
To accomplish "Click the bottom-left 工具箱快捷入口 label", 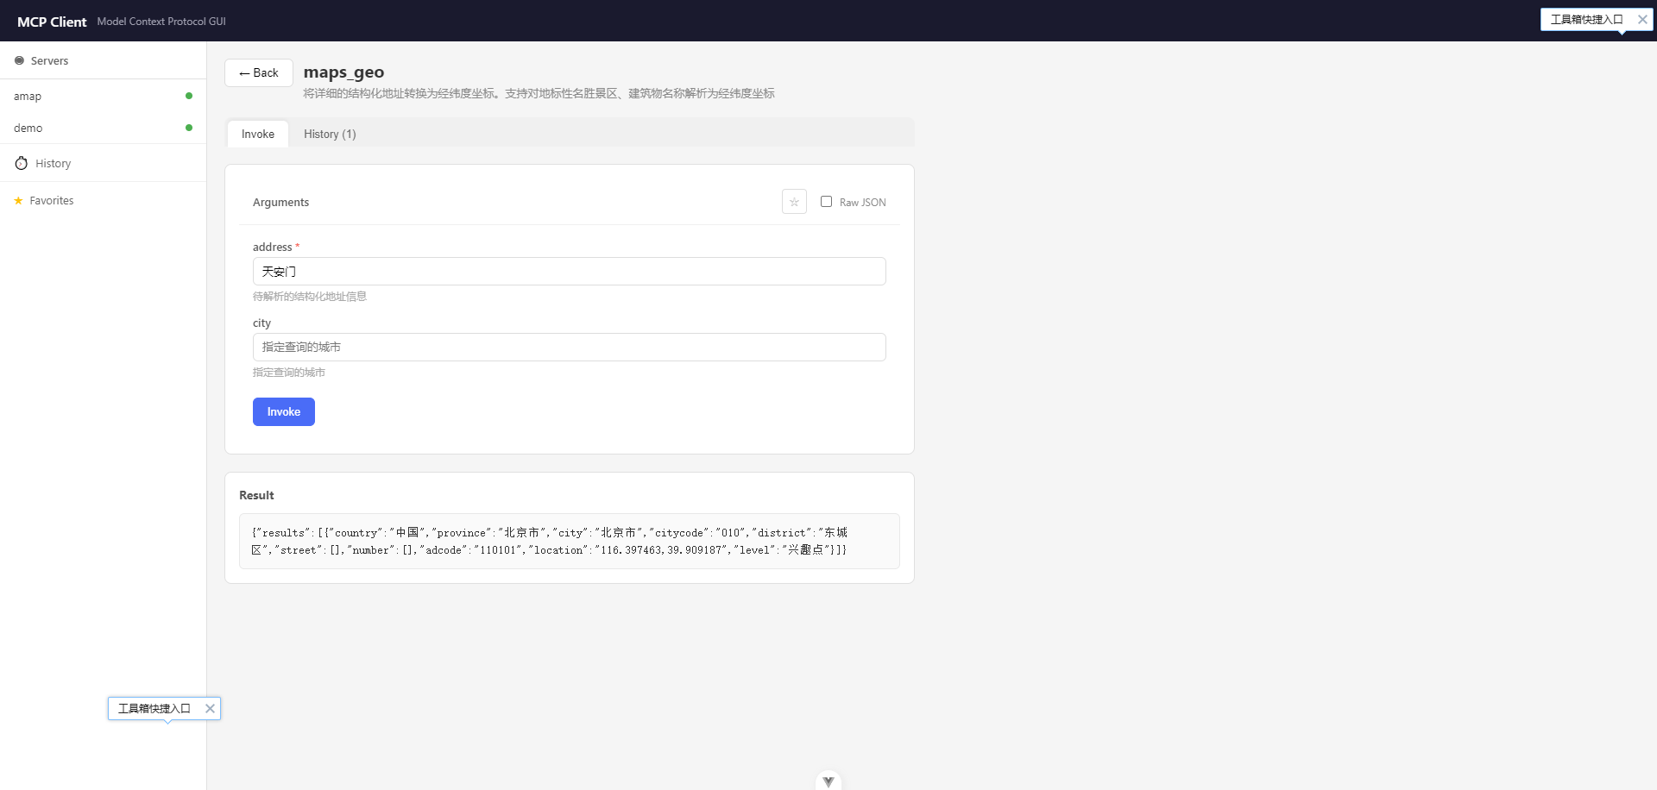I will click(x=154, y=708).
